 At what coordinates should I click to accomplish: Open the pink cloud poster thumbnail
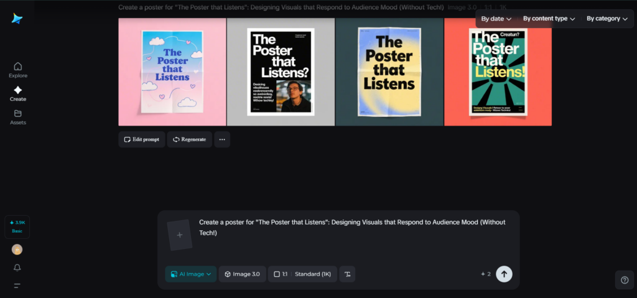click(x=172, y=72)
